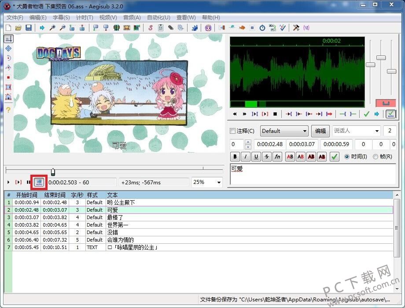Select the standard crosshair video tool
This screenshot has width=405, height=308.
(8, 39)
